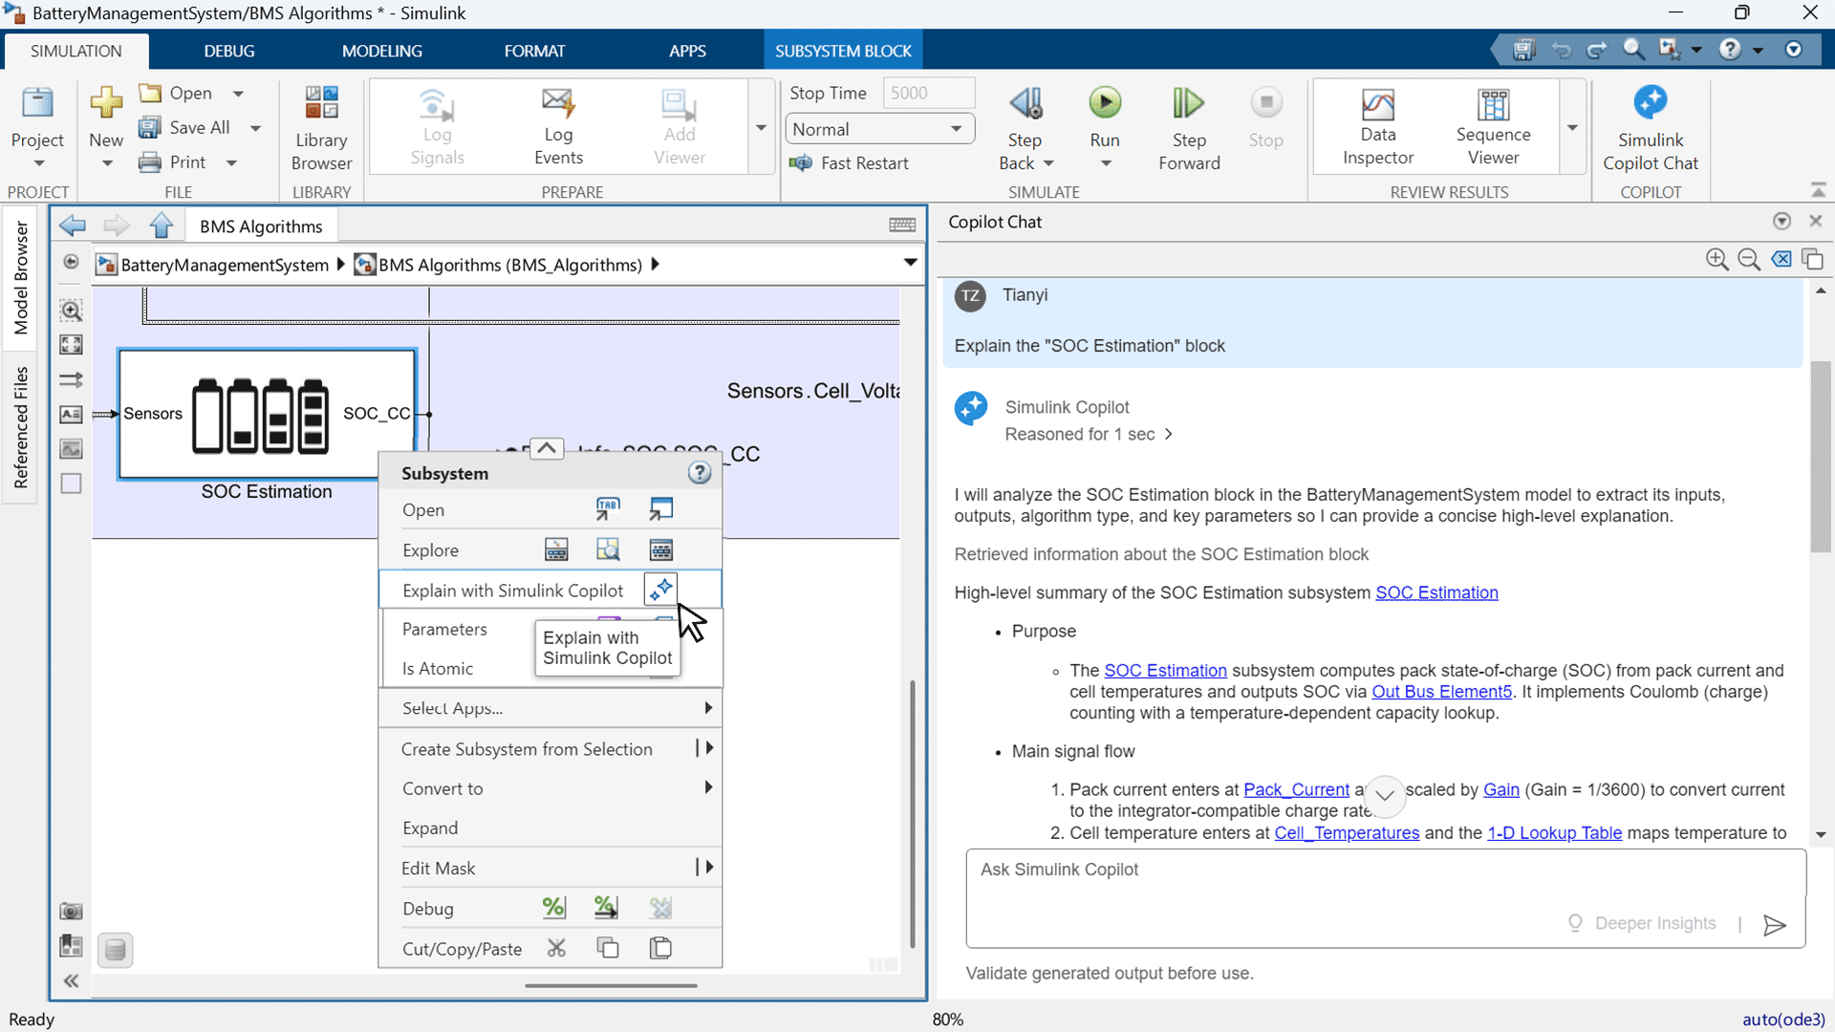
Task: Click the Sequence Viewer icon
Action: click(x=1492, y=105)
